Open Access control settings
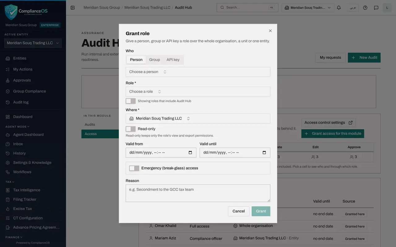Screen dimensions: 396x247 click(329, 123)
